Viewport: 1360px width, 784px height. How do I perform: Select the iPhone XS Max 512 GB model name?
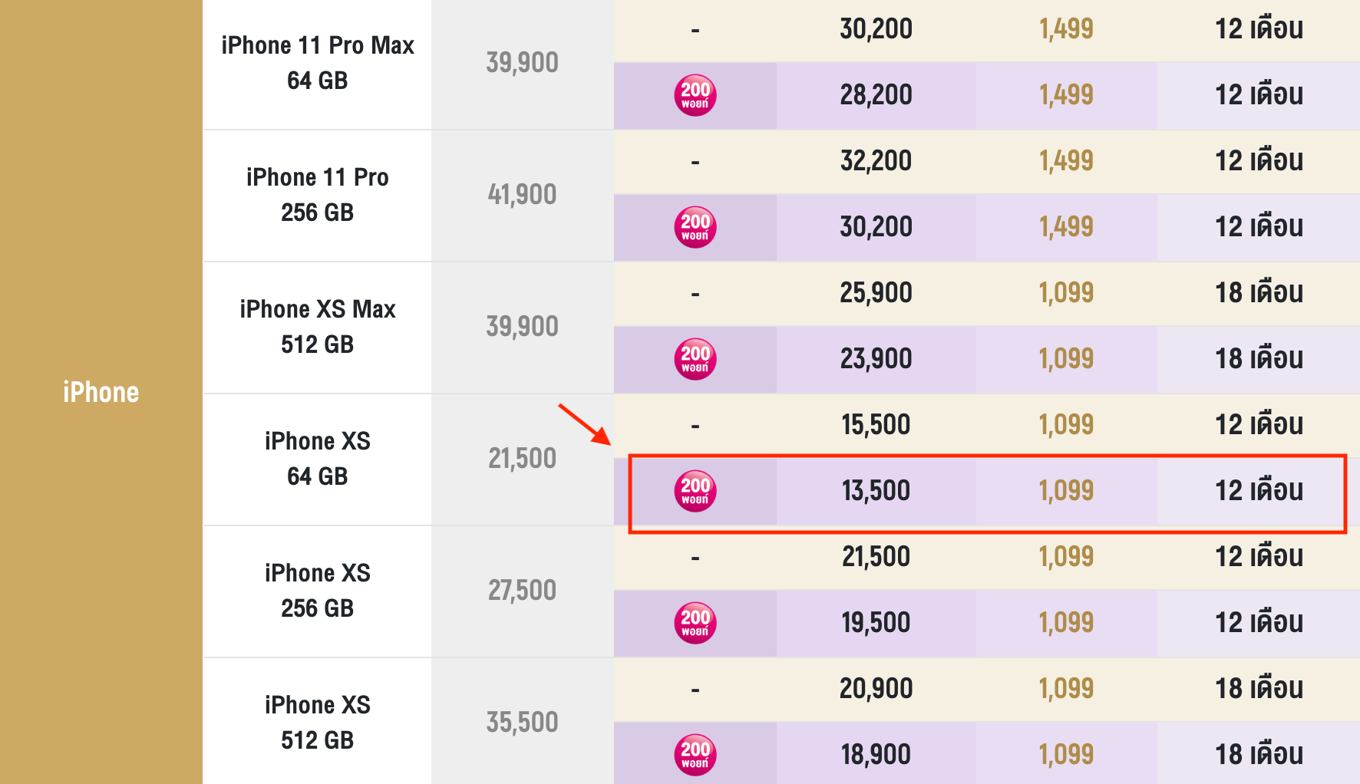point(318,327)
